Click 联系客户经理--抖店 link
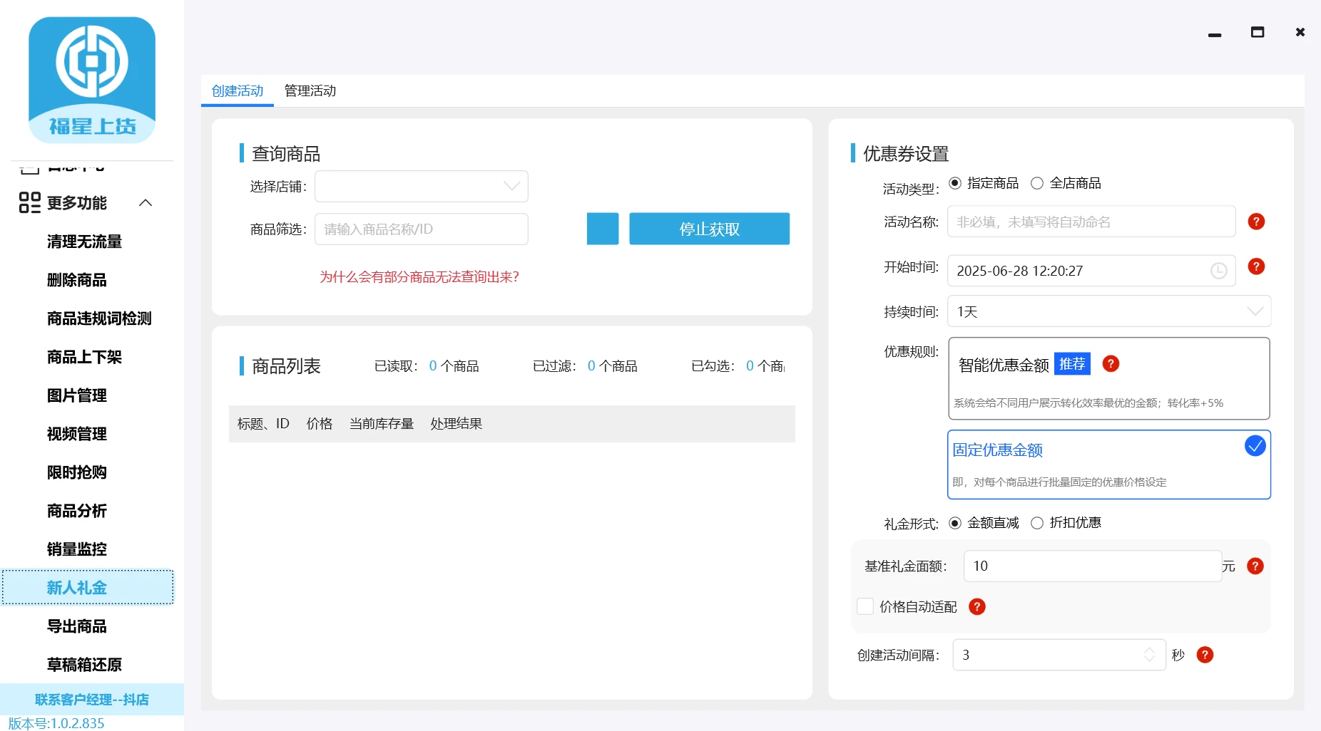Image resolution: width=1321 pixels, height=731 pixels. tap(92, 700)
